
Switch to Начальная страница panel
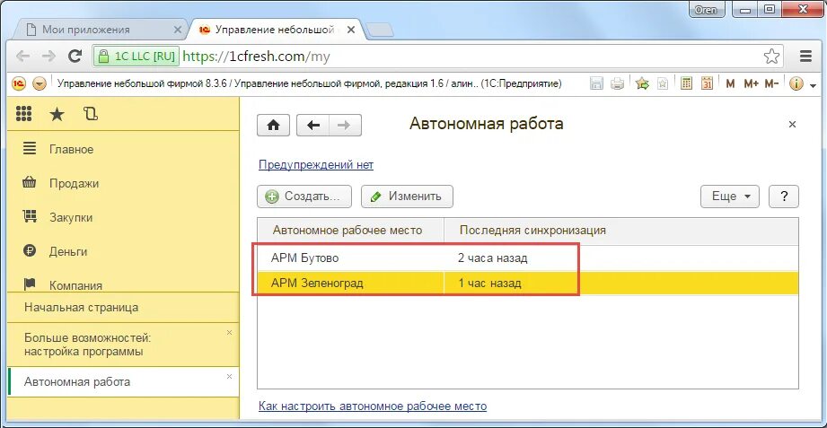pyautogui.click(x=122, y=307)
